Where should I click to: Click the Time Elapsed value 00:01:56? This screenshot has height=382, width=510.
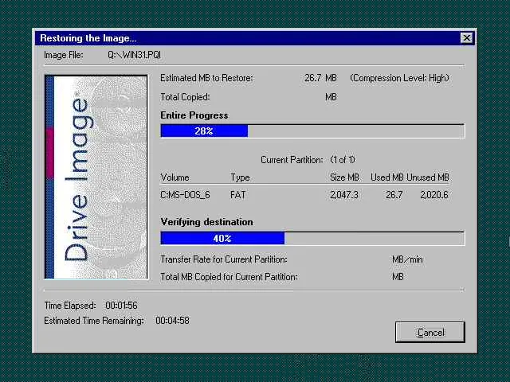pyautogui.click(x=121, y=306)
